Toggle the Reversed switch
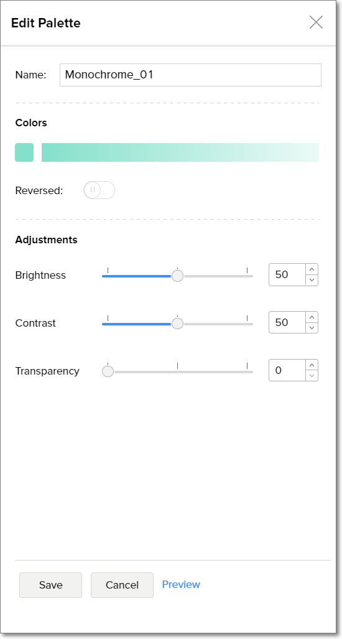Screen dimensions: 342x639 [x=99, y=190]
